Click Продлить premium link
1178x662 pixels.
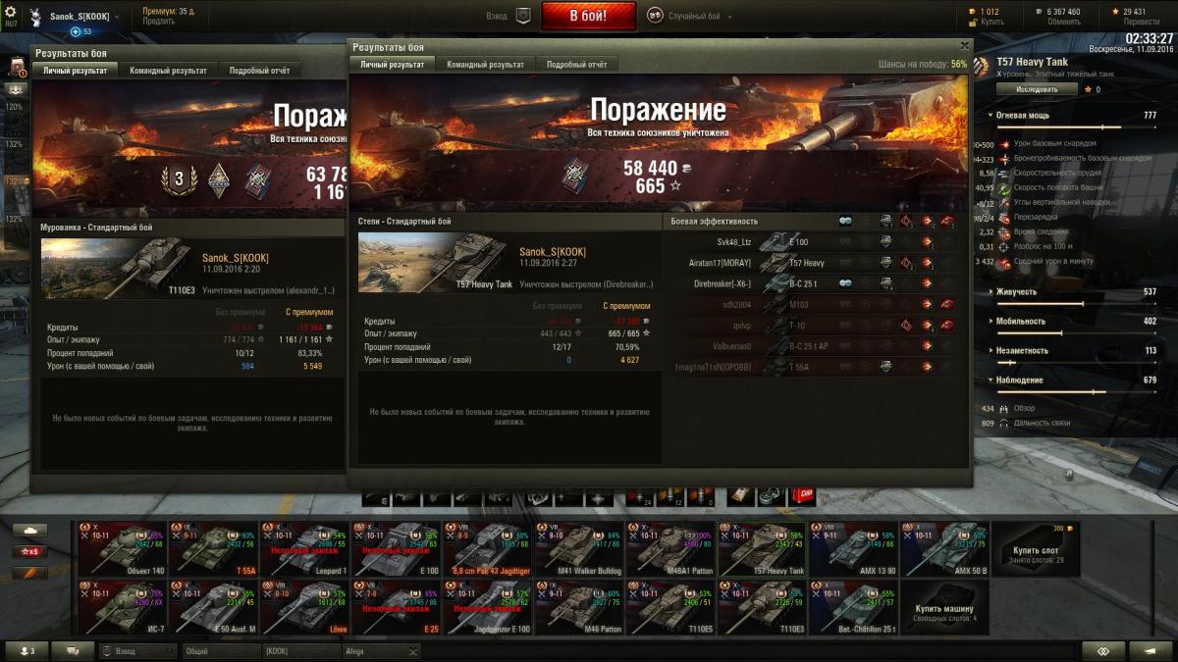coord(158,21)
